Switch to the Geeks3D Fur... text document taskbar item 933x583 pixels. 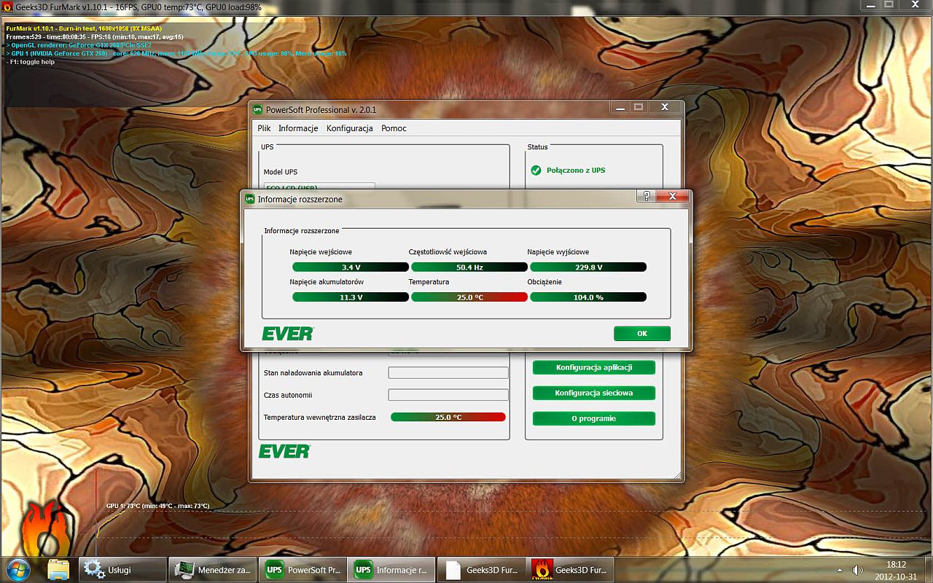483,570
